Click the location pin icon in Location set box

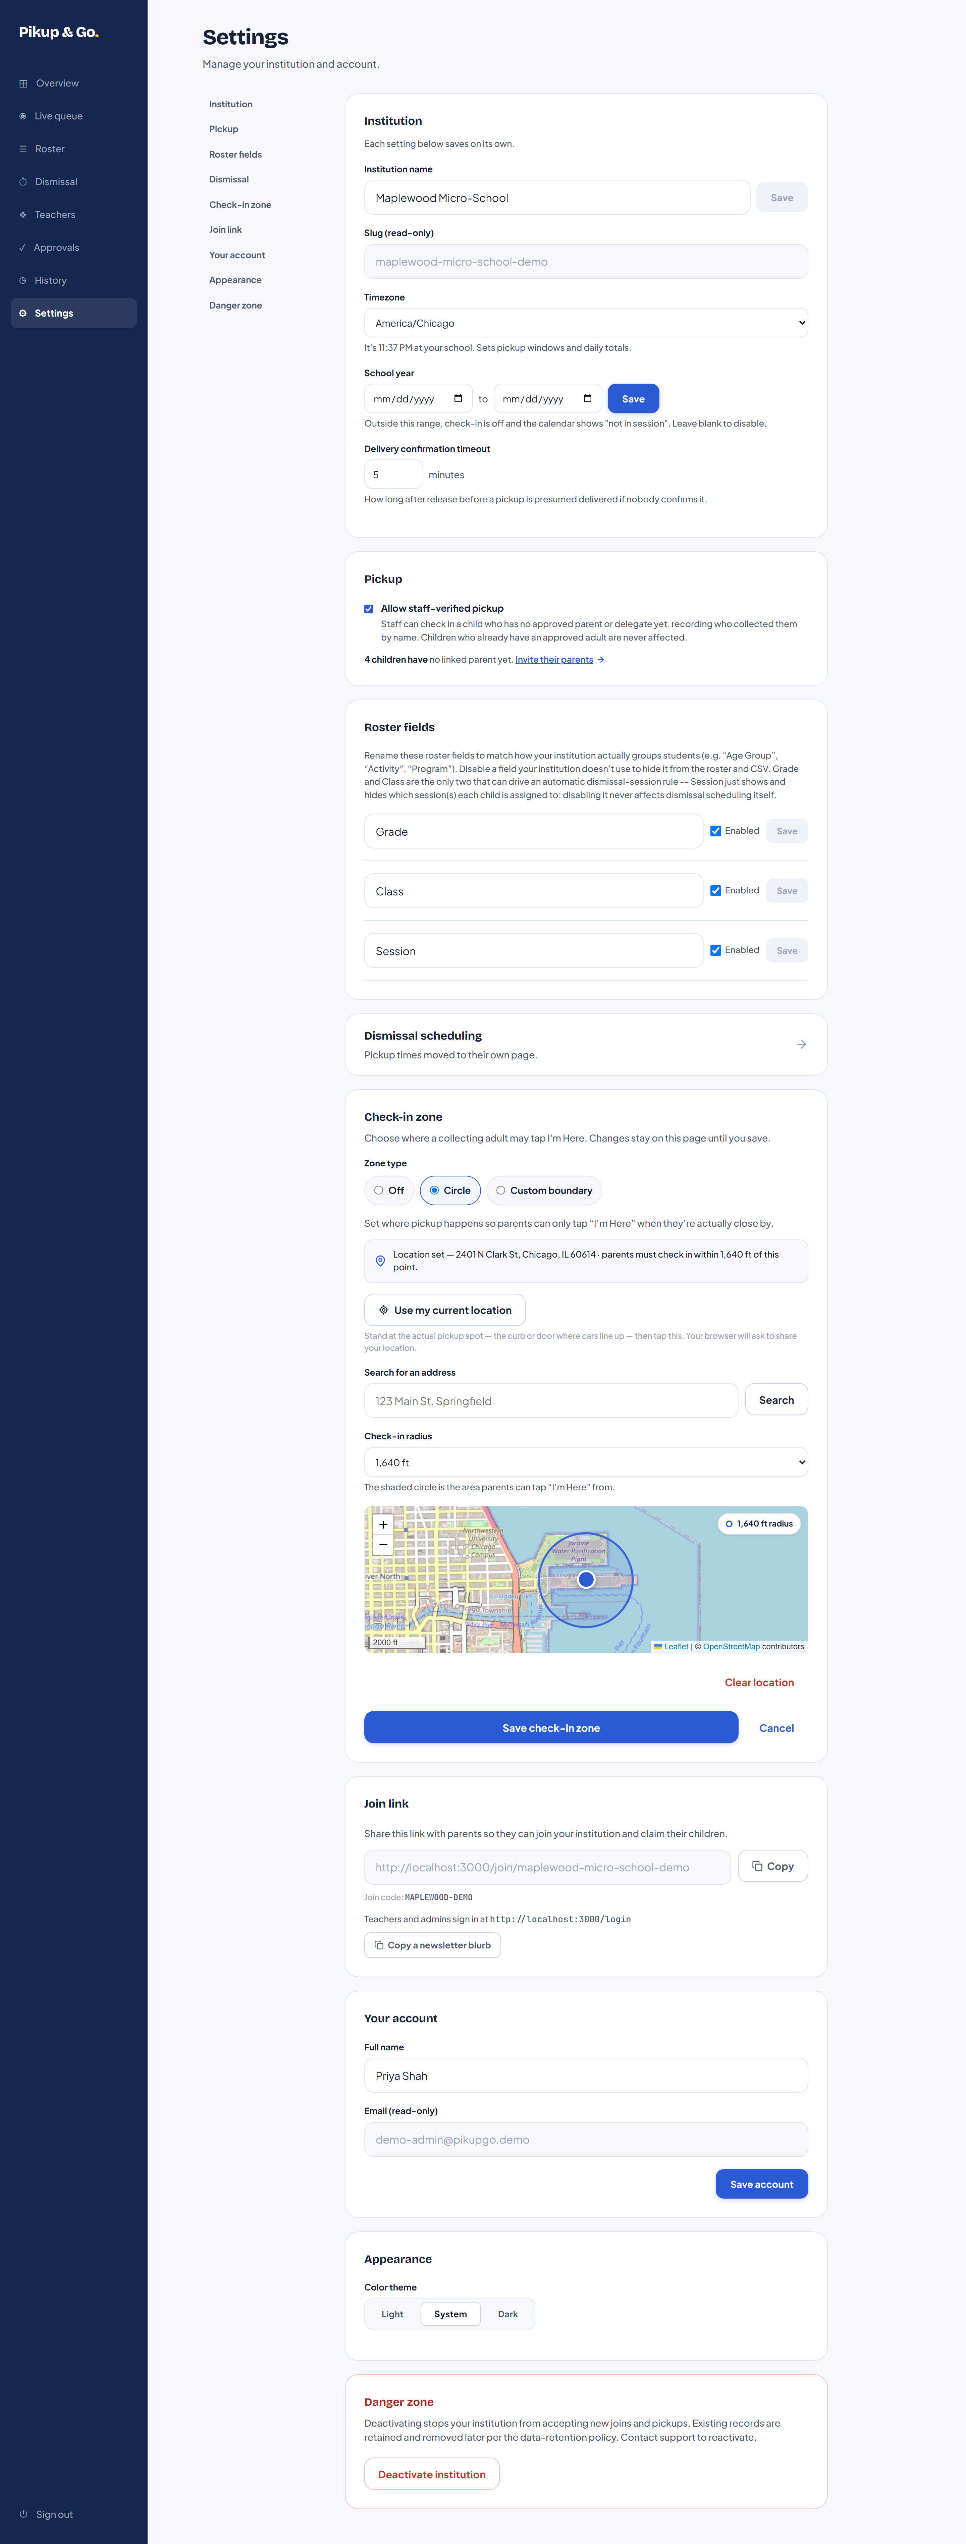(x=380, y=1261)
